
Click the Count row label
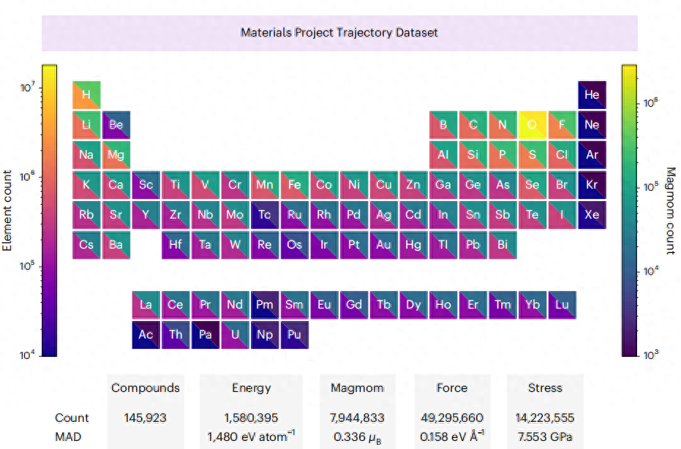tap(72, 418)
